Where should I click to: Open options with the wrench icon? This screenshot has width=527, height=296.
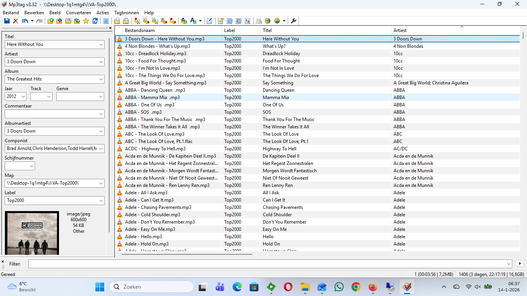coord(294,21)
